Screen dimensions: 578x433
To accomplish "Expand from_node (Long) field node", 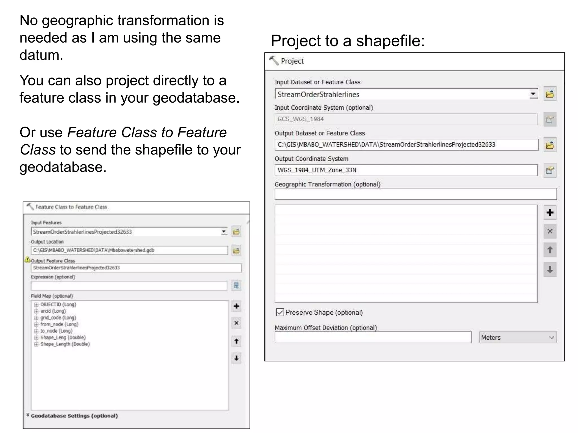I will coord(36,324).
